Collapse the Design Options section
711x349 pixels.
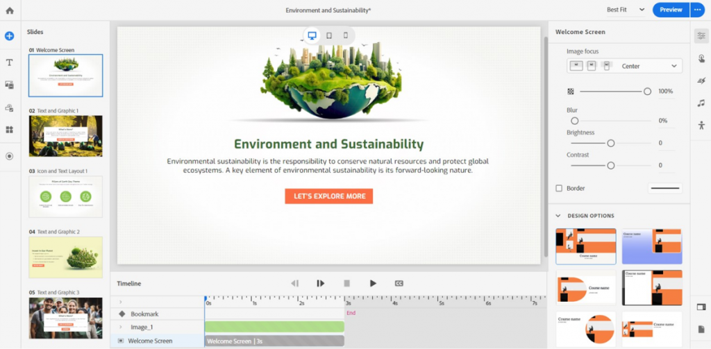(559, 216)
